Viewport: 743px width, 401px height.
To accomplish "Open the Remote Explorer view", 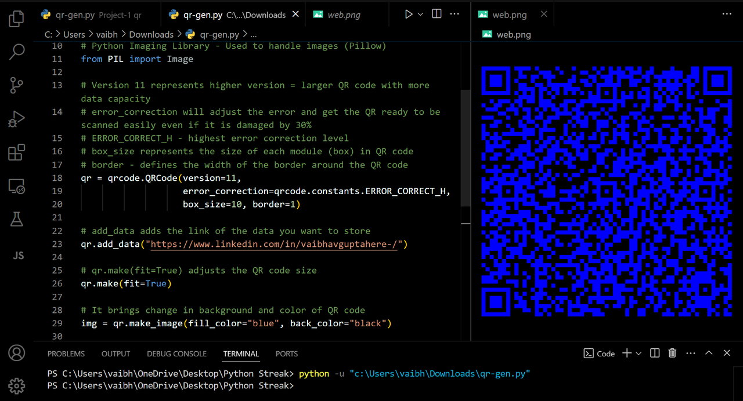I will point(16,186).
